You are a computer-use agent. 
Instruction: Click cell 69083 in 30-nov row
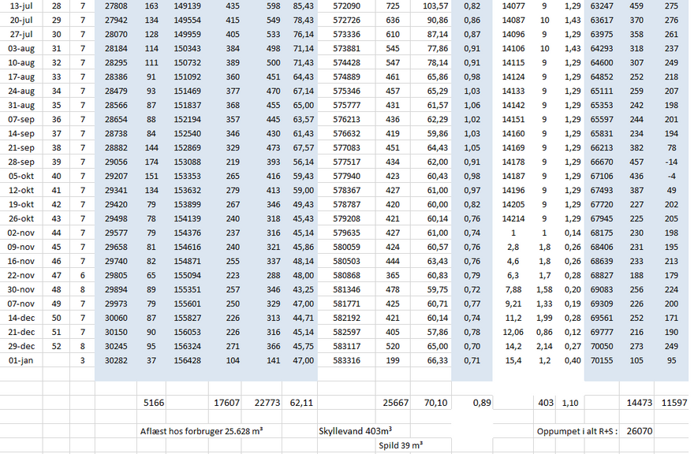(602, 289)
